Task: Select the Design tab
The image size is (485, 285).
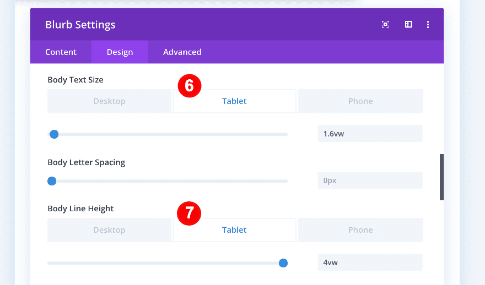Action: coord(120,52)
